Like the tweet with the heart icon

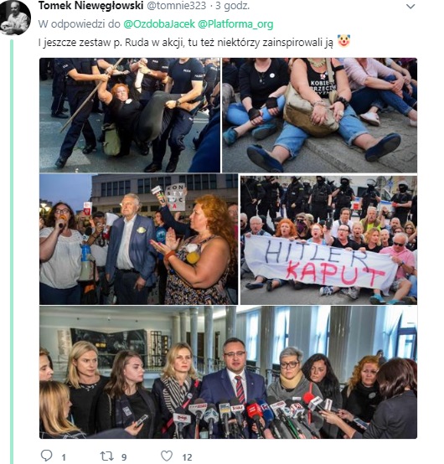pos(167,456)
